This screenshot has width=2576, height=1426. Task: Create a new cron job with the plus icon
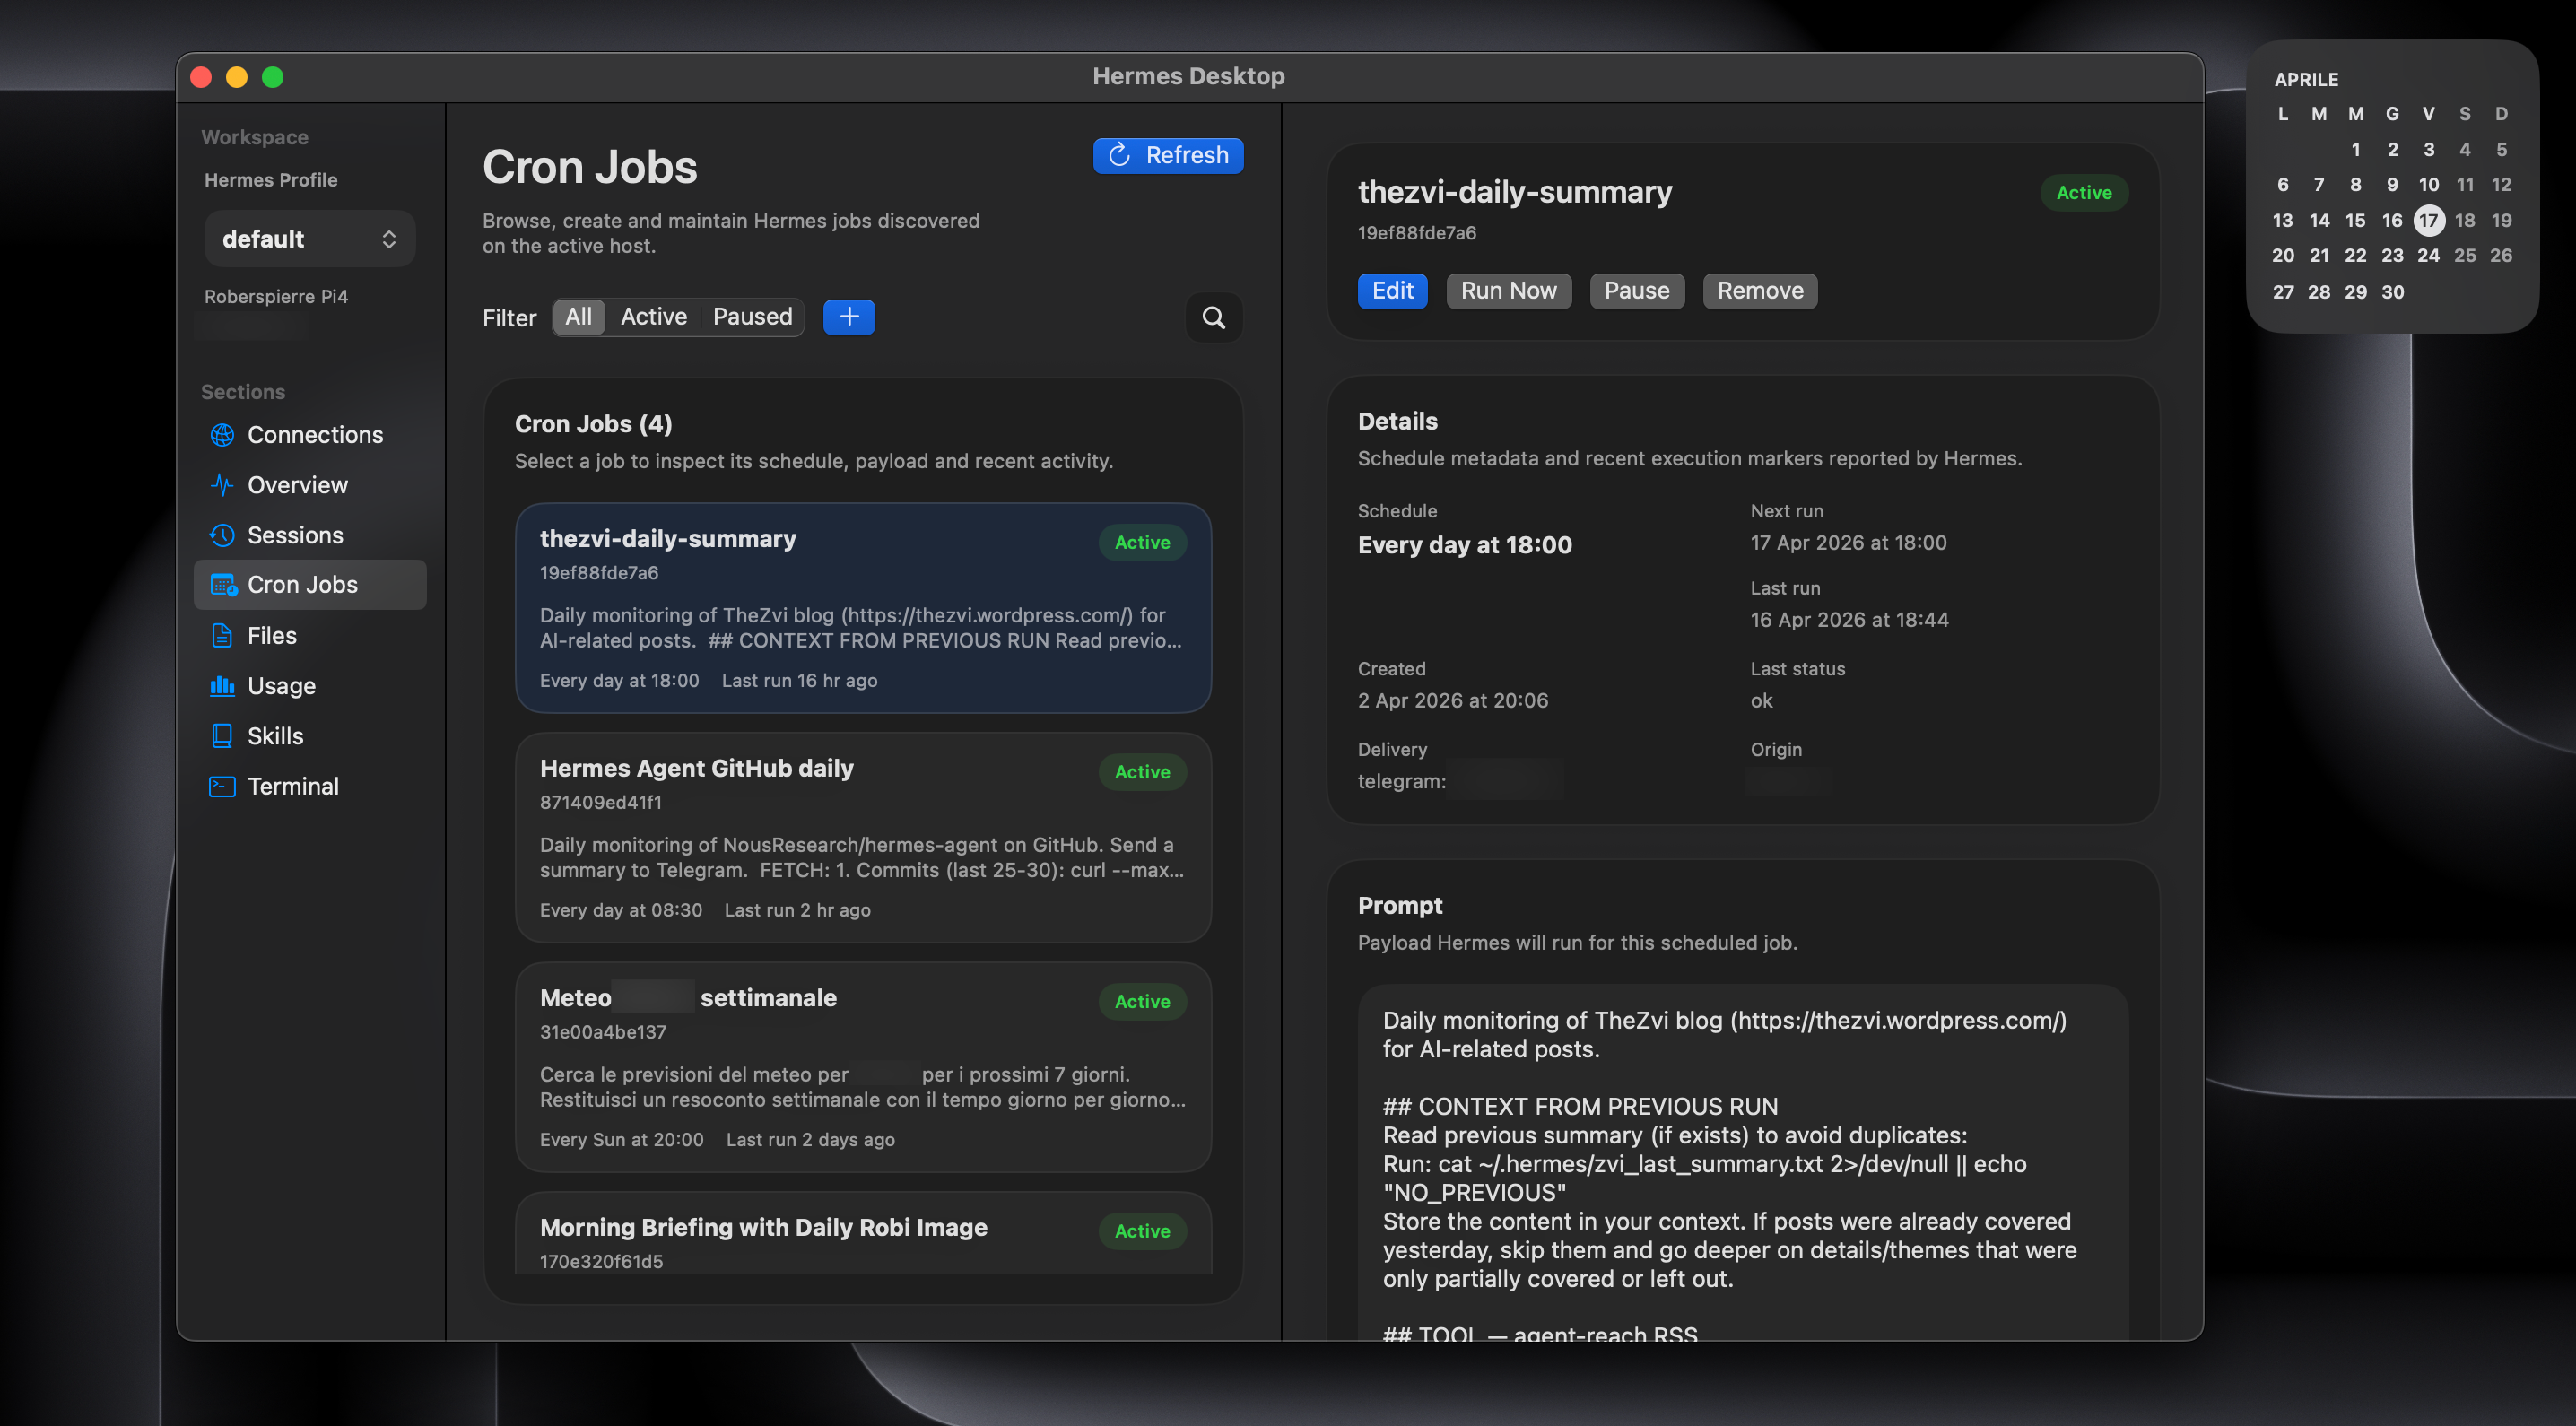pos(849,317)
